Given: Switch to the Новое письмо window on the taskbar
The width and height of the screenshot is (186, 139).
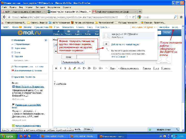Looking at the screenshot, I should (112, 136).
